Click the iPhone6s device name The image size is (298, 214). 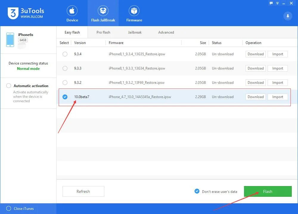(x=25, y=34)
